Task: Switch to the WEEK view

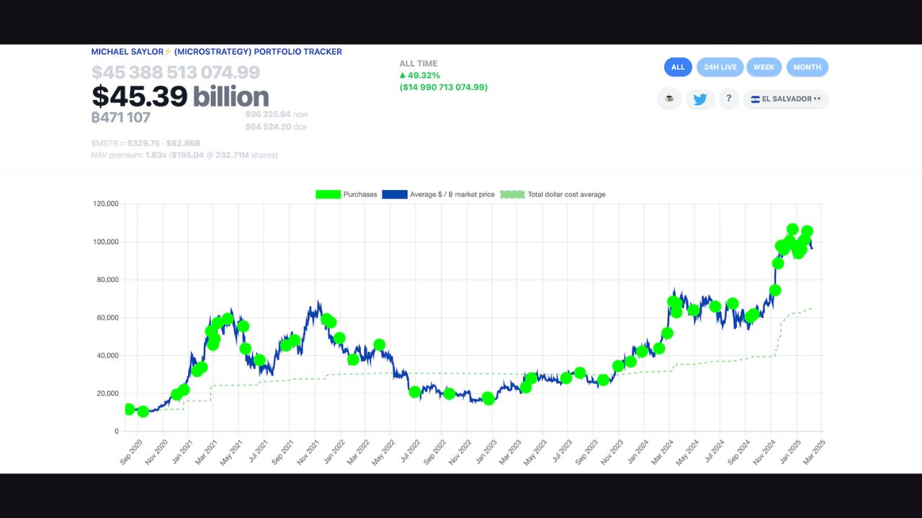Action: 764,67
